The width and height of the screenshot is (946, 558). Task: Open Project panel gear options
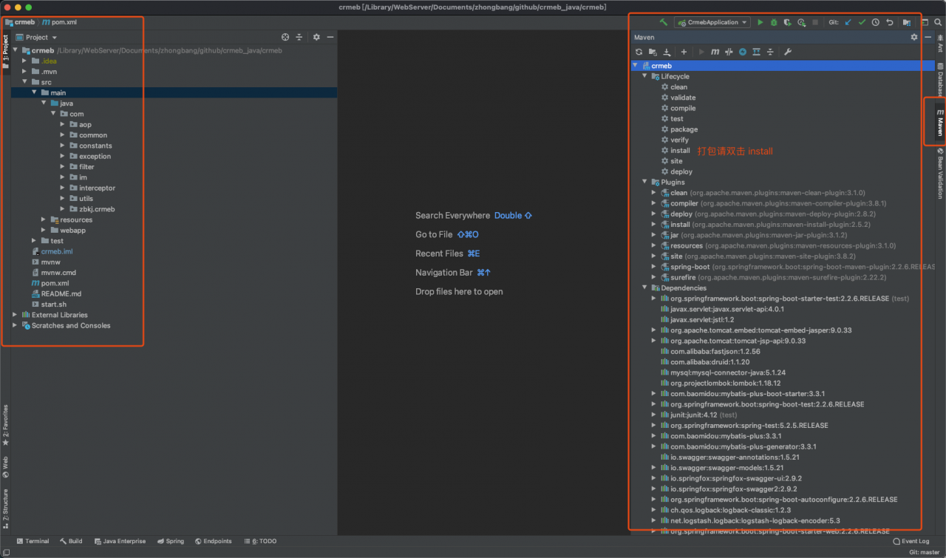[316, 37]
